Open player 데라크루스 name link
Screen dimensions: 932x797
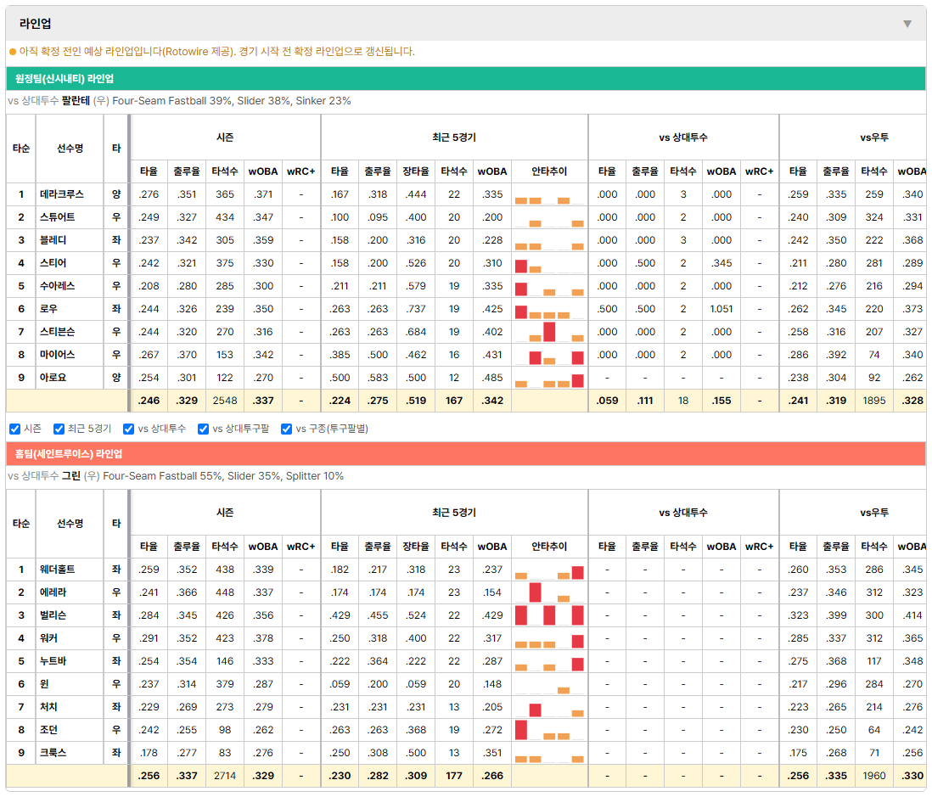[62, 194]
